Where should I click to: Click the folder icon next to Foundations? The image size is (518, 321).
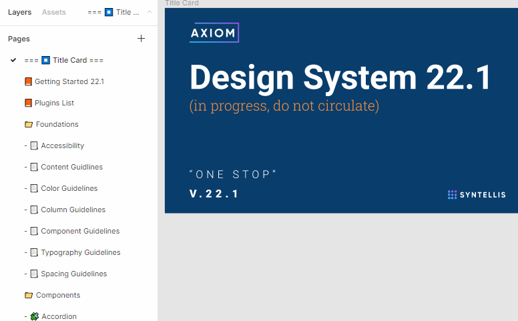point(29,124)
